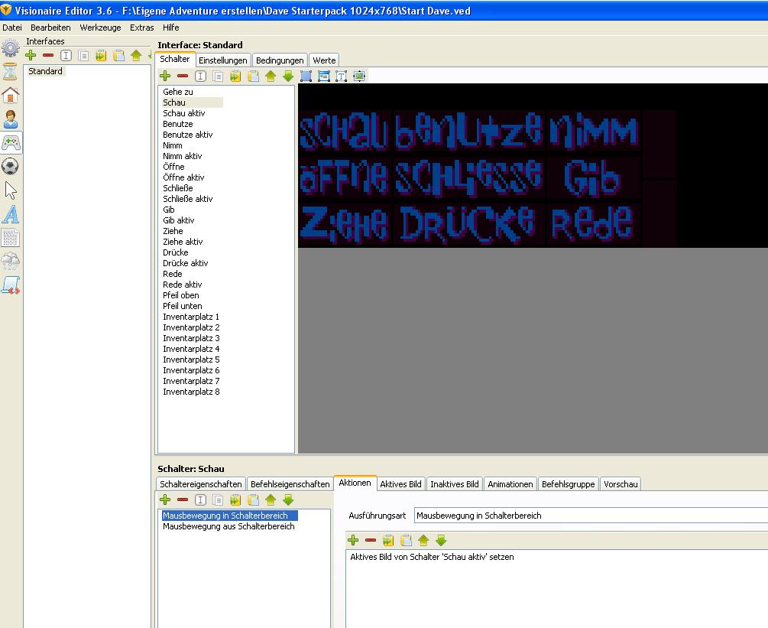Switch to the Aktives Bild tab
The width and height of the screenshot is (768, 628).
tap(400, 484)
